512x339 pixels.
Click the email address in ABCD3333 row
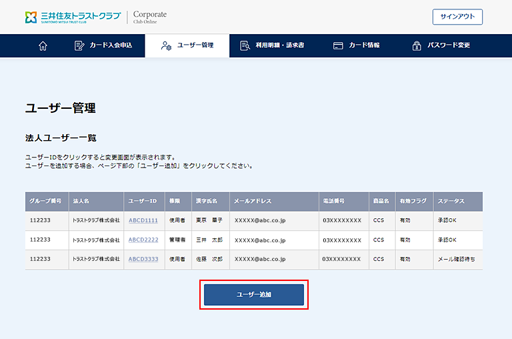coord(260,259)
